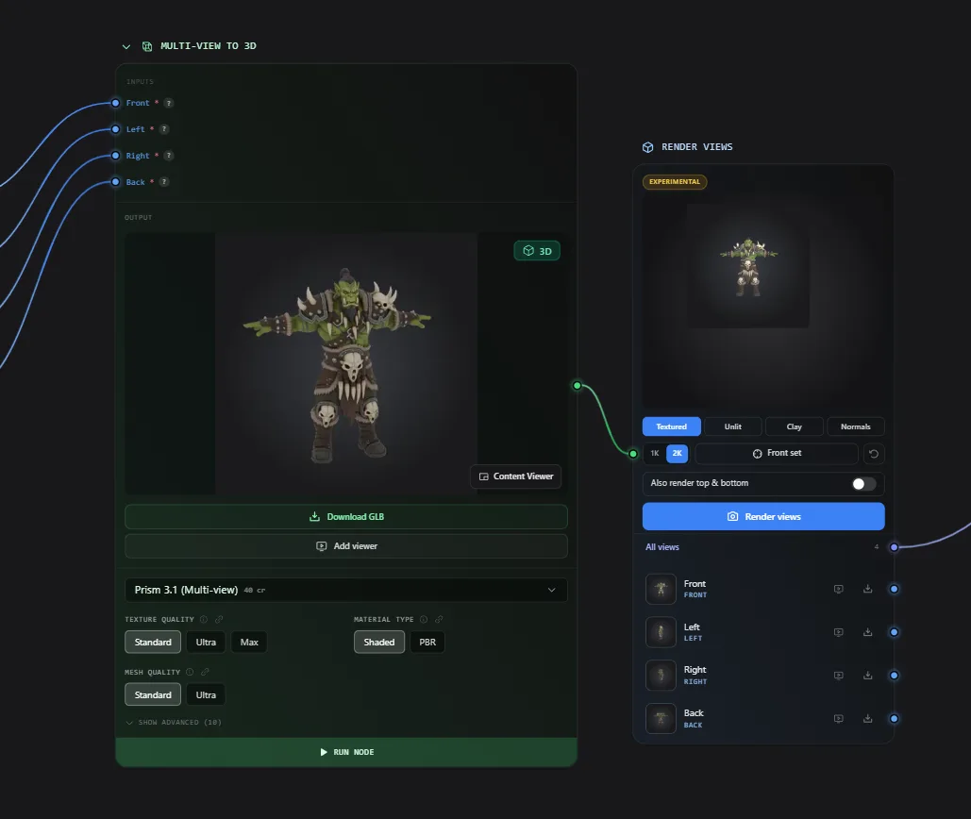
Task: Select the Back input connector port
Action: click(115, 182)
